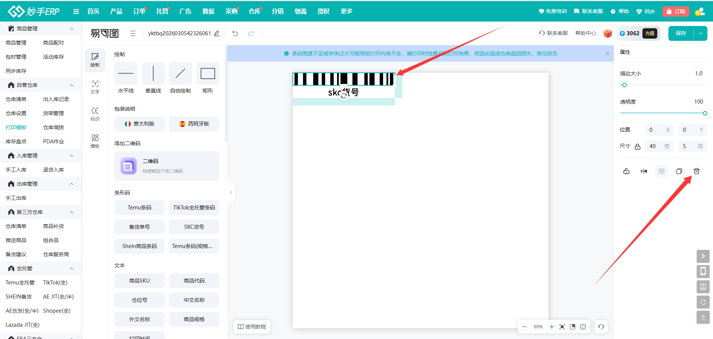Click the back-to-top floating icon
This screenshot has height=339, width=713.
pyautogui.click(x=703, y=317)
